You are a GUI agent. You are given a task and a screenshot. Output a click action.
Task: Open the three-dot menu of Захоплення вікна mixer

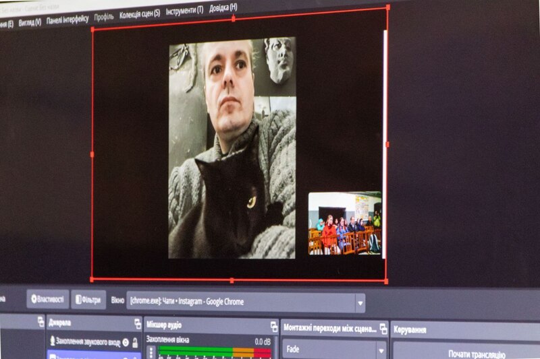point(151,352)
